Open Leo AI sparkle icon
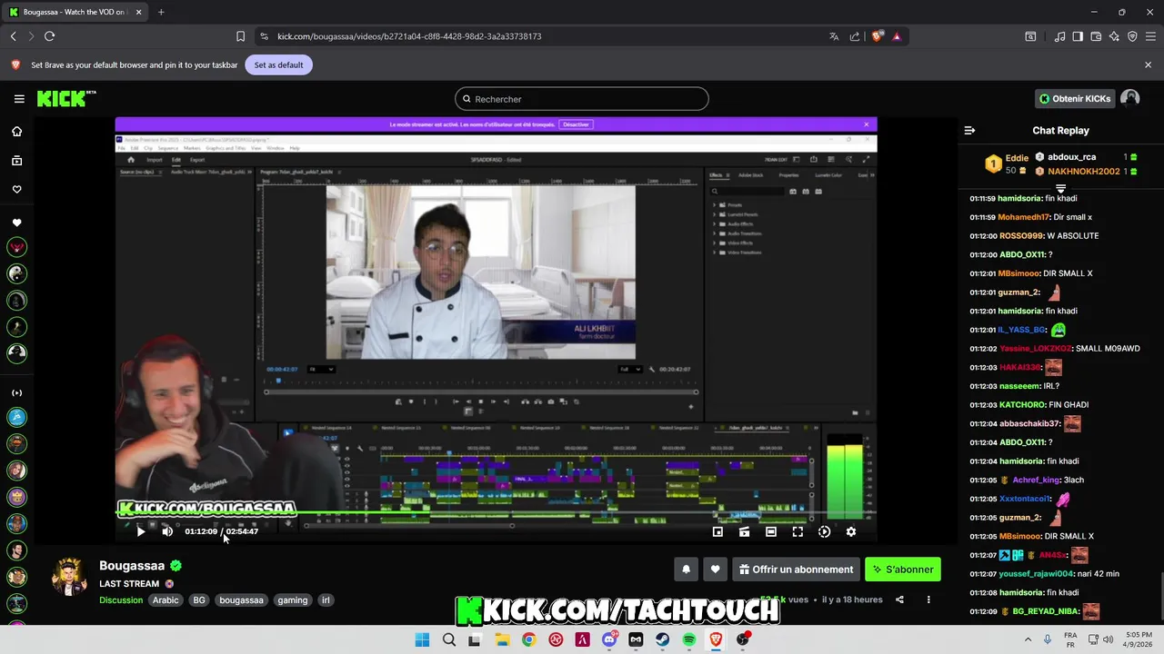This screenshot has width=1164, height=654. [1114, 36]
